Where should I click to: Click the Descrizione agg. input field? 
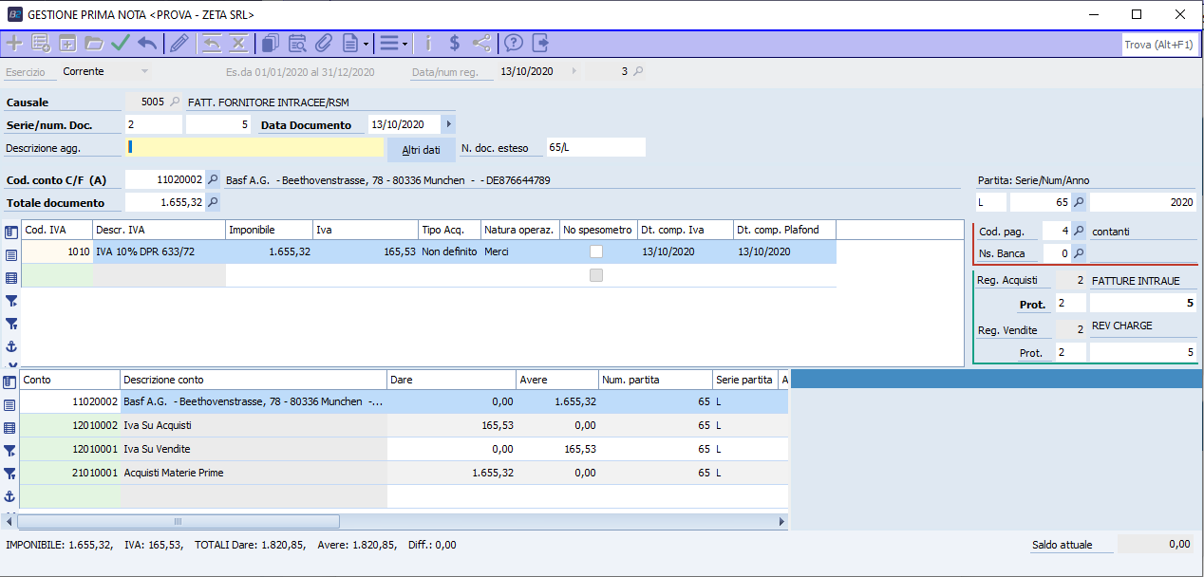[x=254, y=147]
